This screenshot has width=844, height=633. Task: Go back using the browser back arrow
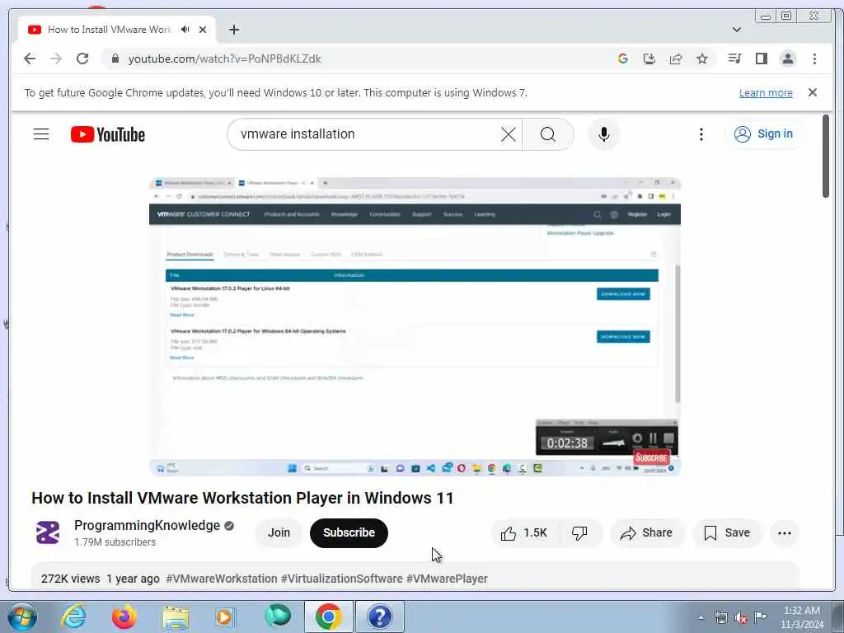pyautogui.click(x=30, y=59)
